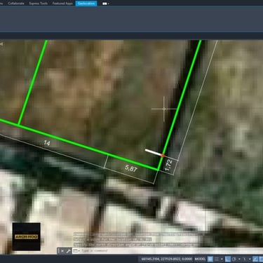
Task: Toggle the ortho mode status icon
Action: pos(228,259)
